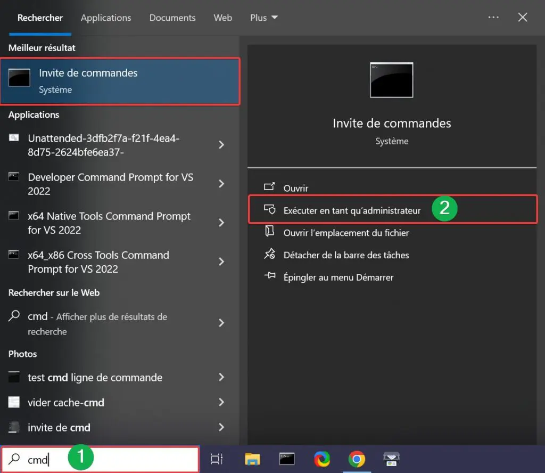Click the Command Prompt taskbar icon
Viewport: 545px width, 473px height.
tap(286, 459)
